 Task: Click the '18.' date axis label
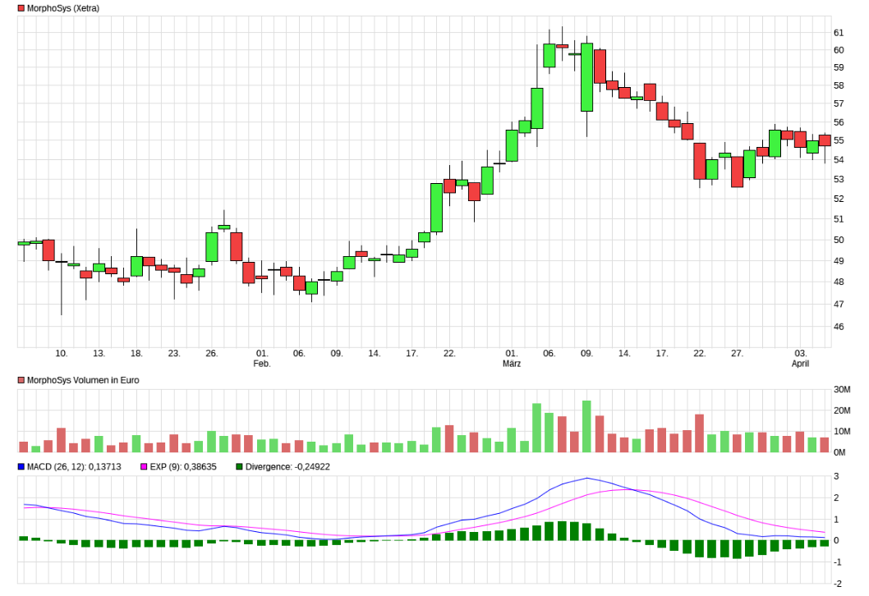(136, 353)
